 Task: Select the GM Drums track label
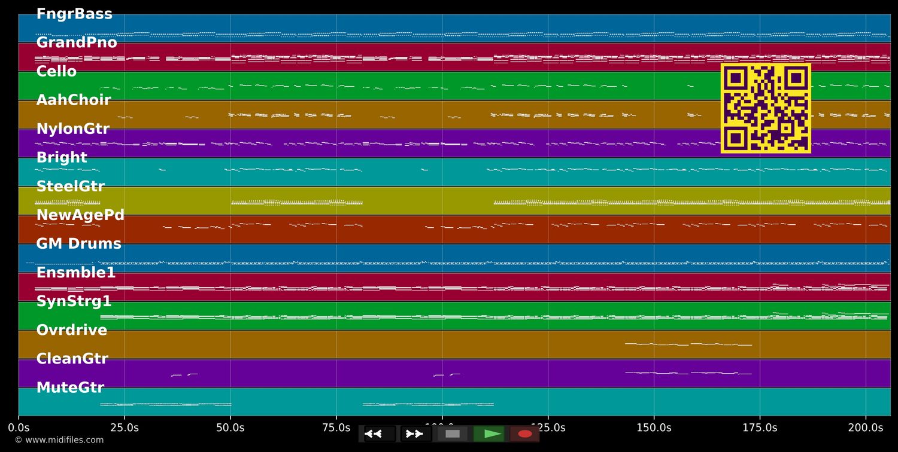[x=78, y=244]
